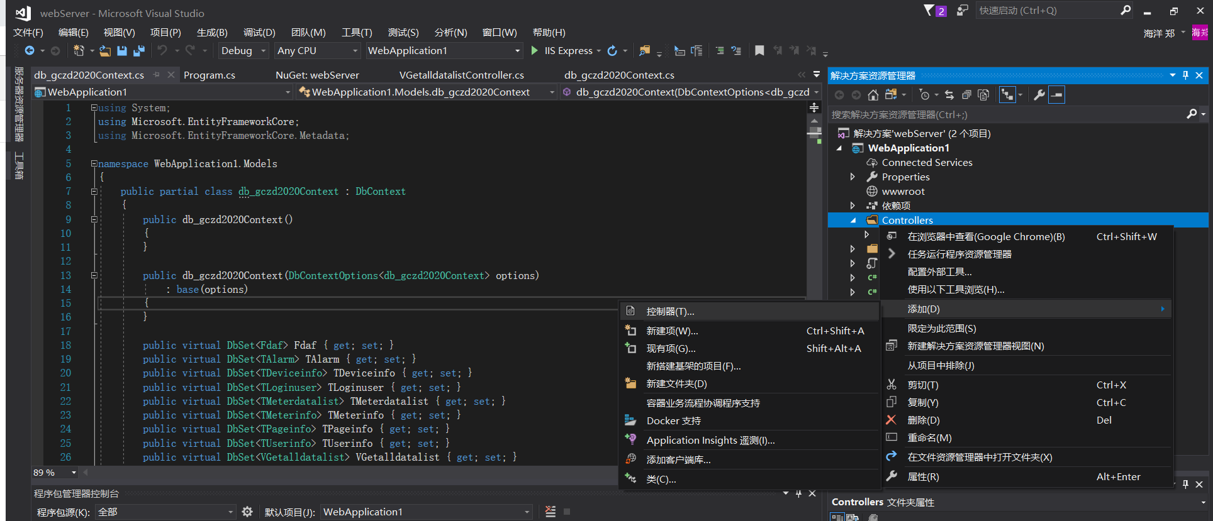Choose 新建文件夹(D) in submenu

749,384
